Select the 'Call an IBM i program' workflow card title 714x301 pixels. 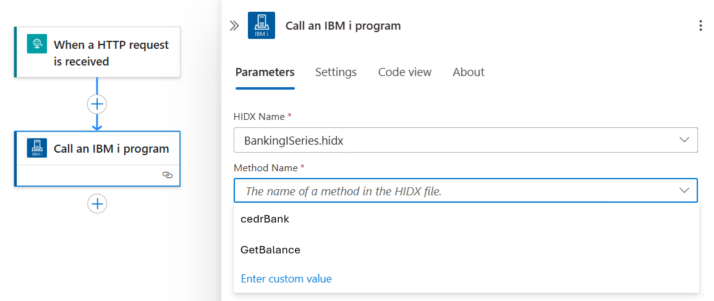[x=111, y=148]
